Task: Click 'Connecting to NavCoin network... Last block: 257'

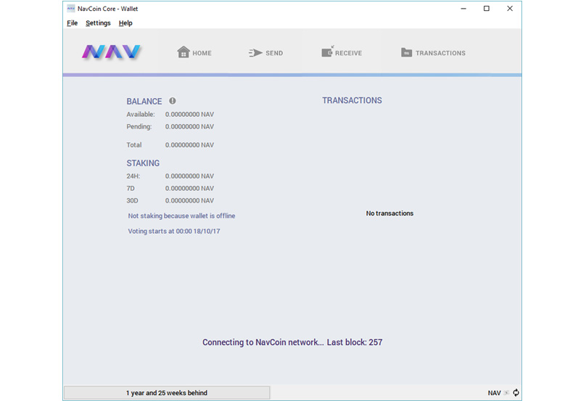Action: (292, 343)
